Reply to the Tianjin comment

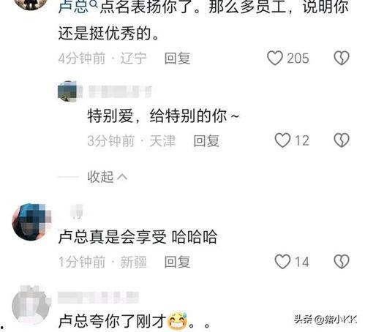[206, 140]
